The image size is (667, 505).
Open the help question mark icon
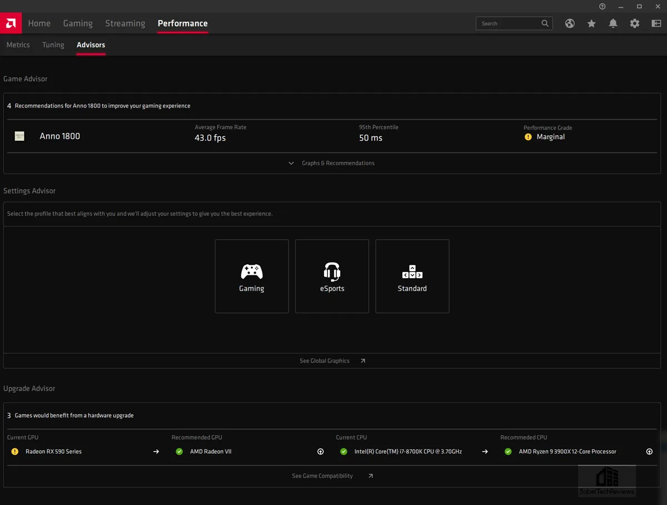click(602, 6)
